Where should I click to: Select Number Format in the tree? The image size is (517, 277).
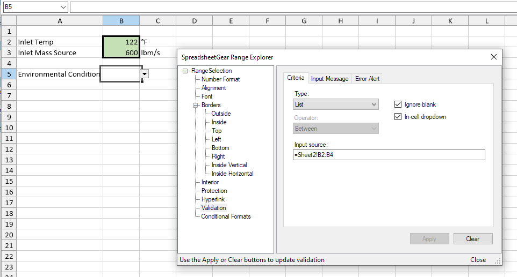[x=220, y=79]
